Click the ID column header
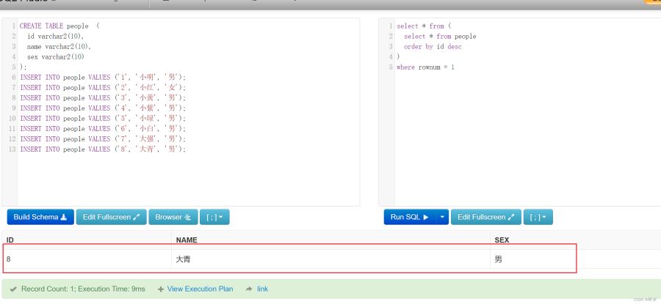661x304 pixels. click(x=10, y=240)
